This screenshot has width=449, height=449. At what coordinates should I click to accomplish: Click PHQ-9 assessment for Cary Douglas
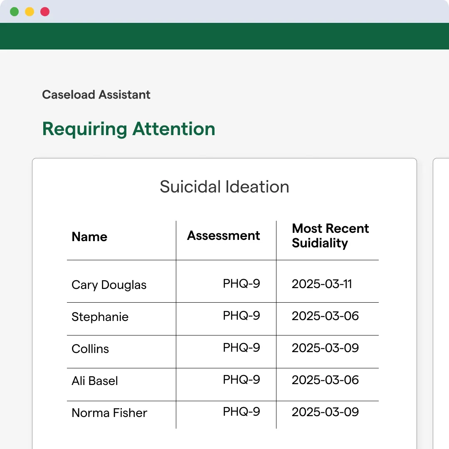tap(241, 284)
